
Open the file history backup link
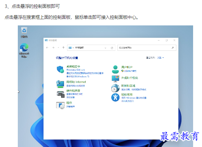click(85, 73)
